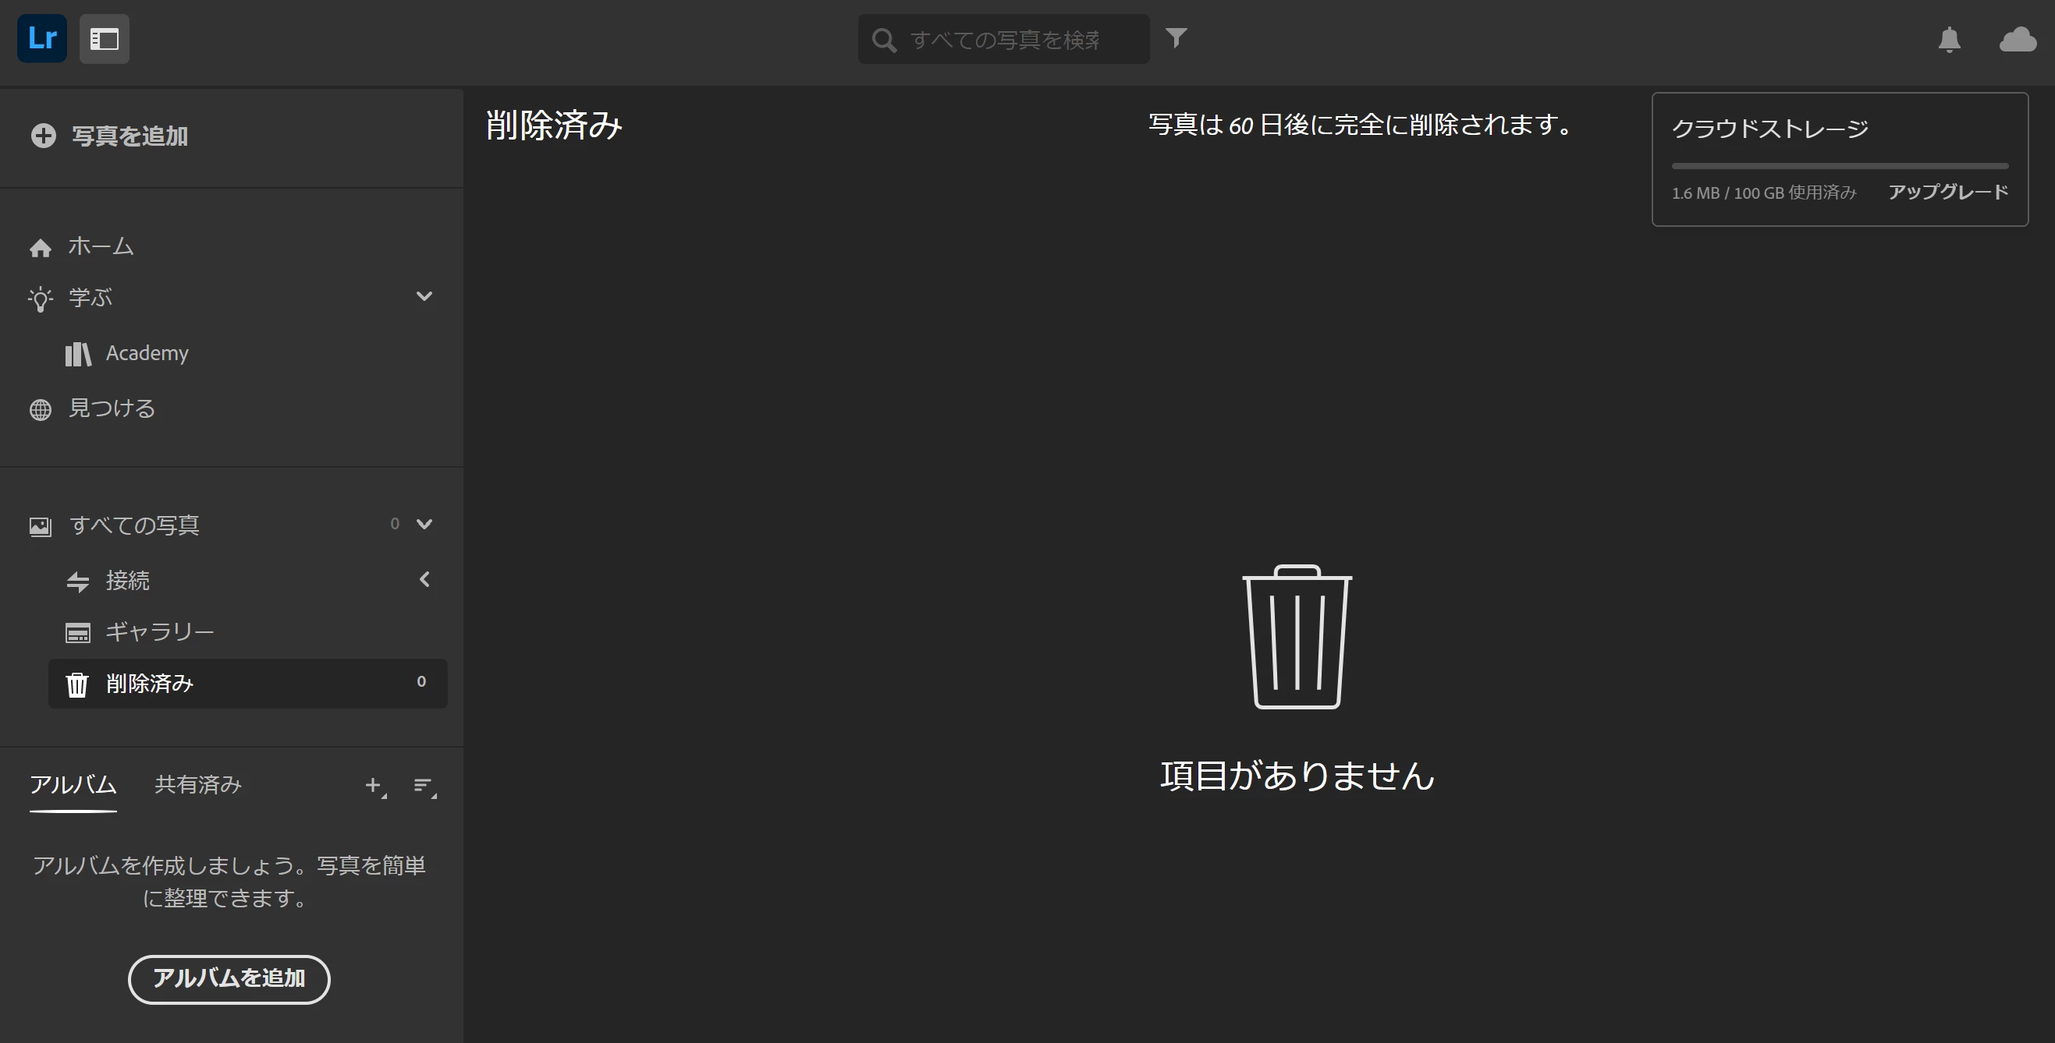The width and height of the screenshot is (2055, 1043).
Task: Switch to the 共有済み tab
Action: tap(198, 785)
